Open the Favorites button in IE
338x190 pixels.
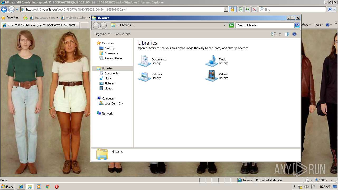(x=10, y=18)
